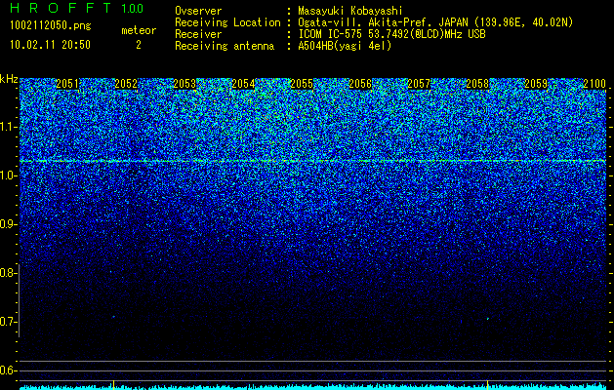Click the 0.8 frequency axis label
The height and width of the screenshot is (390, 614).
pyautogui.click(x=9, y=273)
